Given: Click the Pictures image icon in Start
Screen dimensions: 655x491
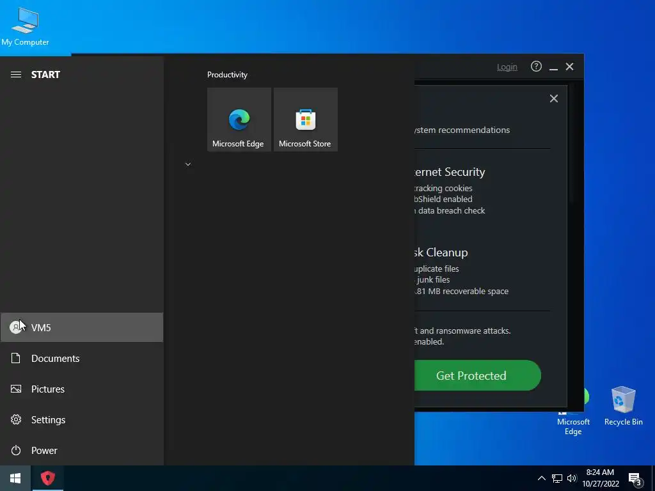Looking at the screenshot, I should tap(16, 389).
